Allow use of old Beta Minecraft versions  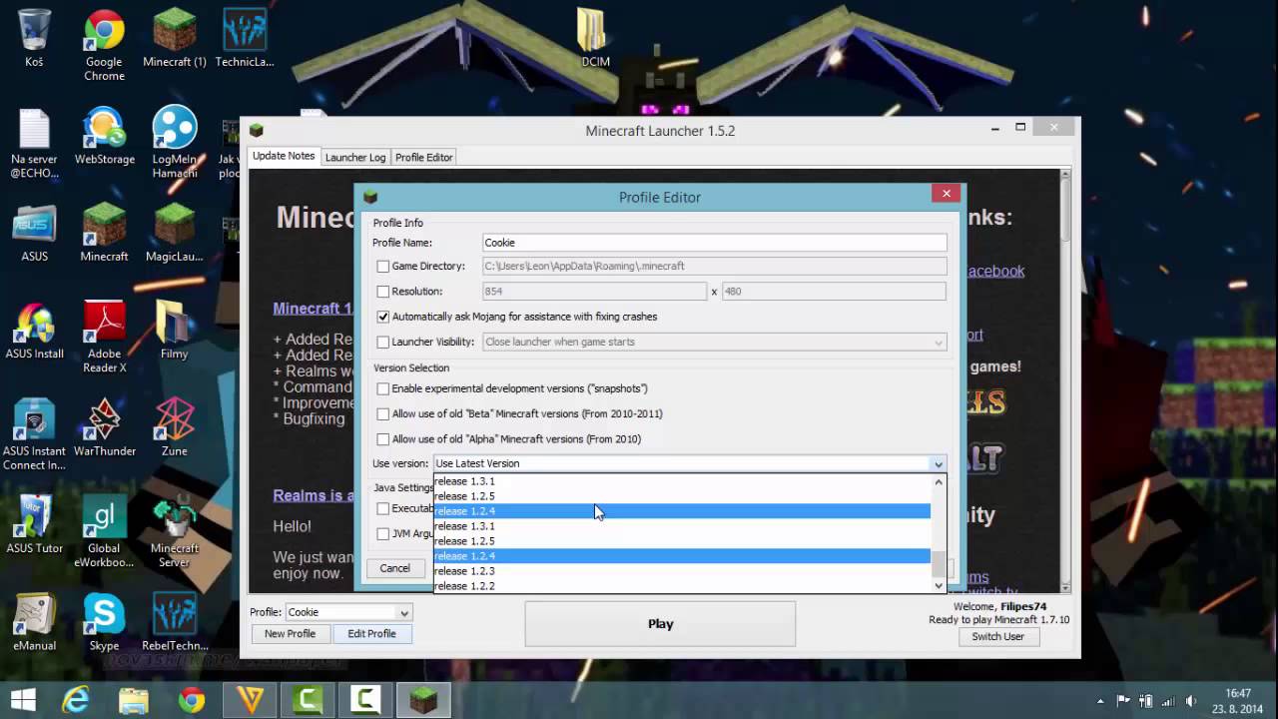coord(382,413)
